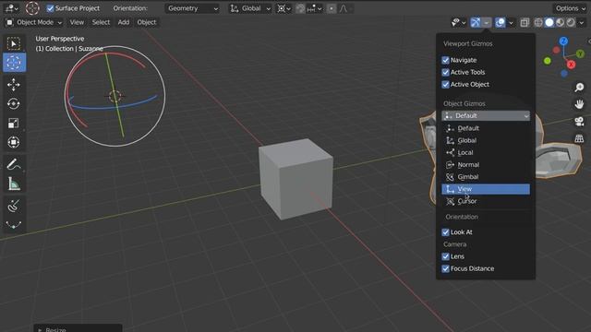Choose Default in orientation list

pos(486,128)
